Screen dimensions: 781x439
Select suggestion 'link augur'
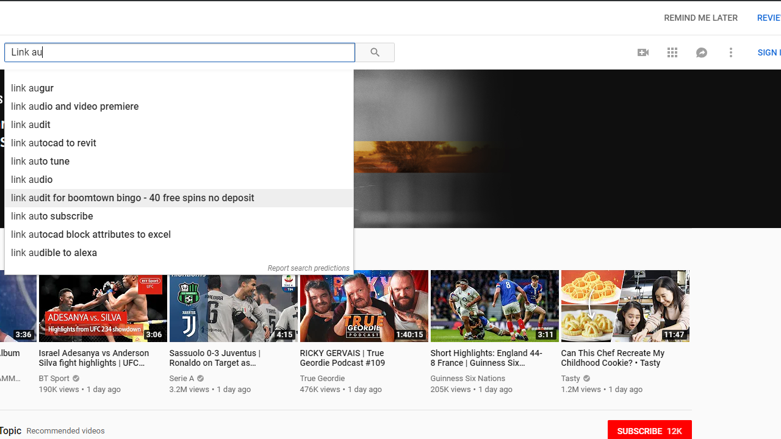[x=179, y=88]
